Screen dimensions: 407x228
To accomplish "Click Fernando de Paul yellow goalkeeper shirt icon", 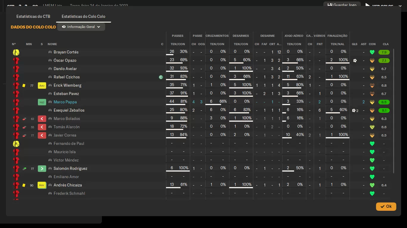I will coord(16,144).
